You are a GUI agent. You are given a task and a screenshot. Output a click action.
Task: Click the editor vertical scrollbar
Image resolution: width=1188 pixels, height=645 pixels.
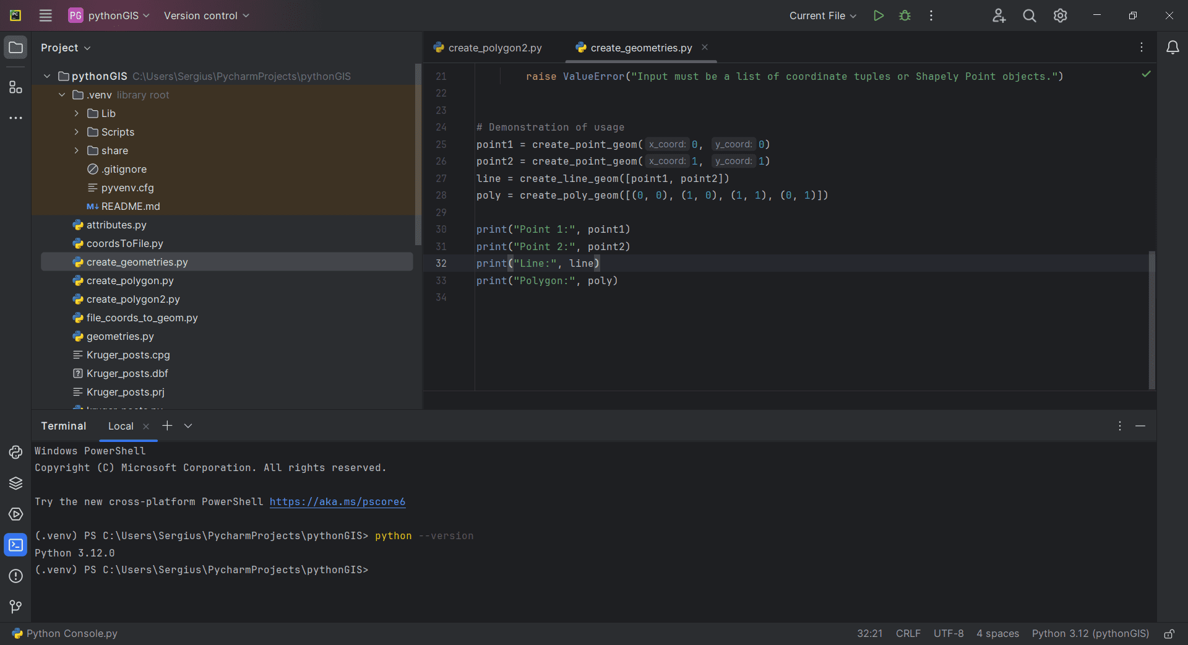click(1151, 319)
